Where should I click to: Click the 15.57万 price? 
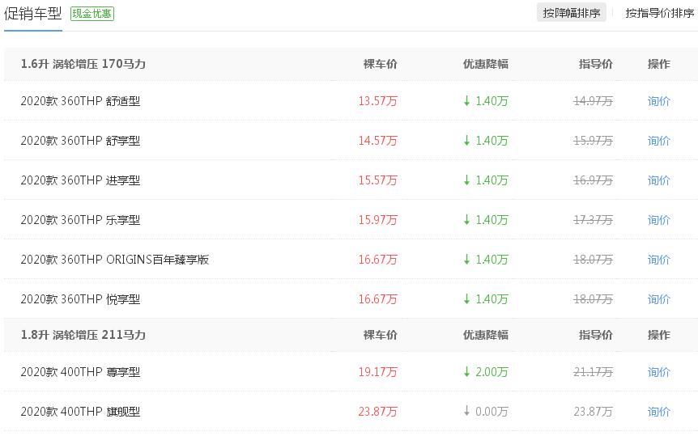coord(377,180)
